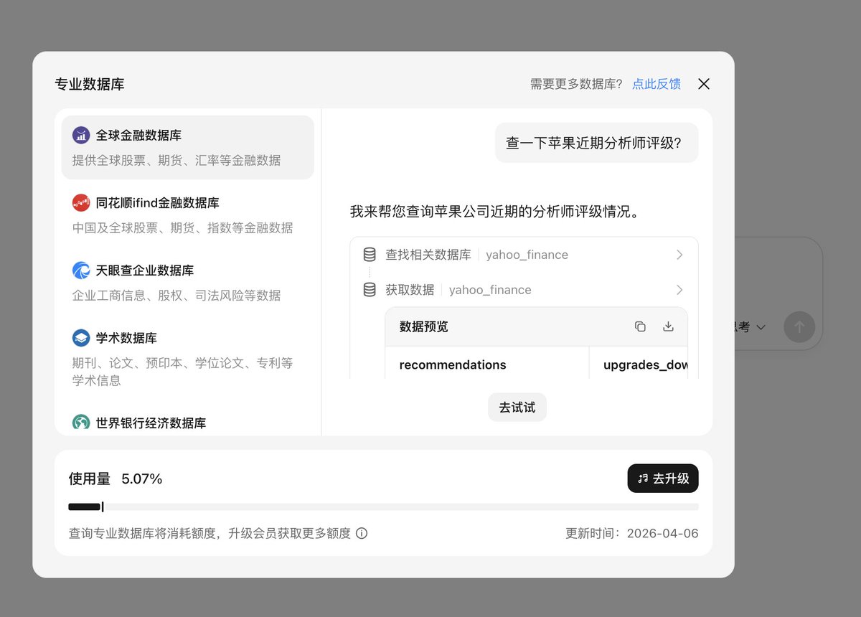The image size is (861, 617).
Task: Click the database icon beside 查找相关数据库
Action: point(370,255)
